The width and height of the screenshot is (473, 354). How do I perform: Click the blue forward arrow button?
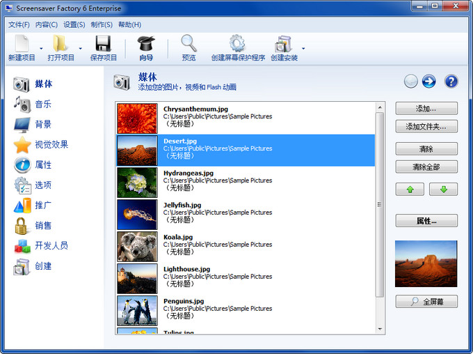pyautogui.click(x=428, y=82)
